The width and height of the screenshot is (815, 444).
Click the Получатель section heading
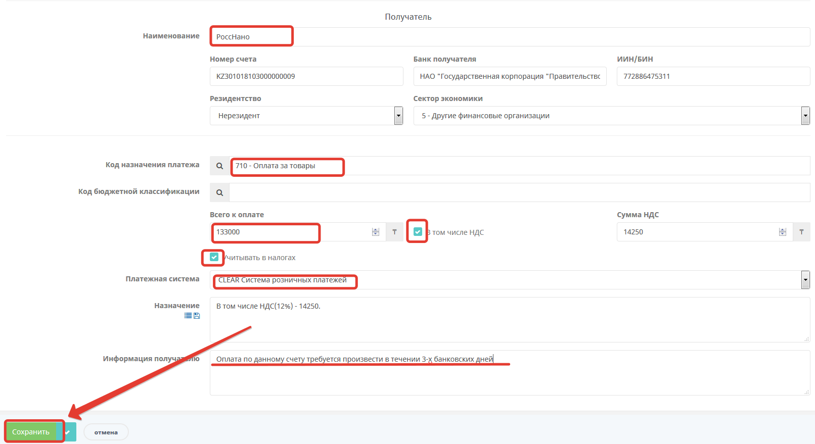click(x=408, y=17)
